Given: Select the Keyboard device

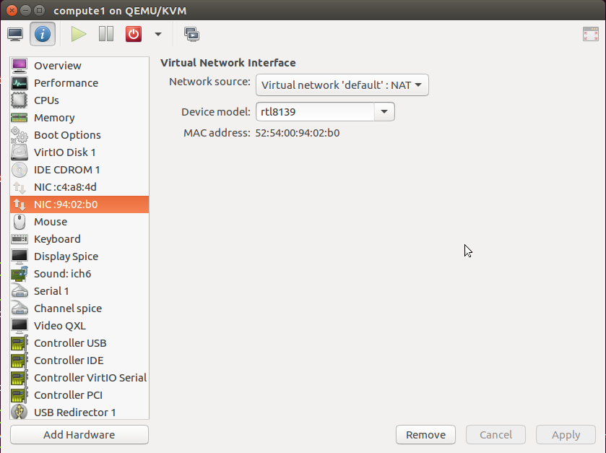Looking at the screenshot, I should [79, 239].
